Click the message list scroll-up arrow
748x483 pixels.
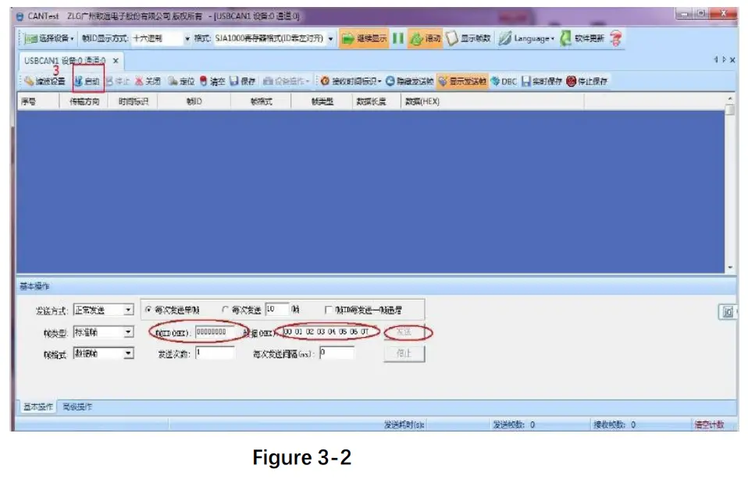pyautogui.click(x=730, y=98)
